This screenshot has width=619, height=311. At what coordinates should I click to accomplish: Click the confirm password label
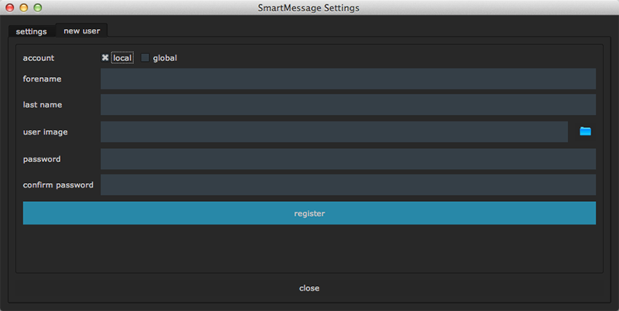58,185
